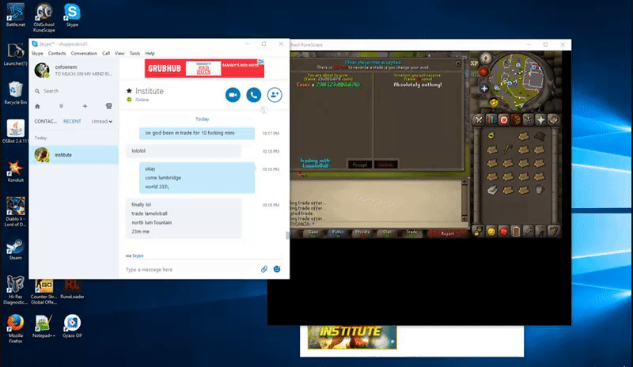This screenshot has height=367, width=633.
Task: Select the hatchet in the inventory
Action: coord(508,149)
